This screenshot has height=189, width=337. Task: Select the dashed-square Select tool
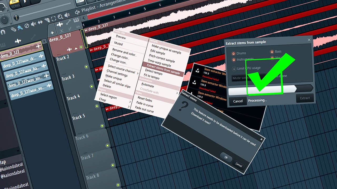[54, 19]
